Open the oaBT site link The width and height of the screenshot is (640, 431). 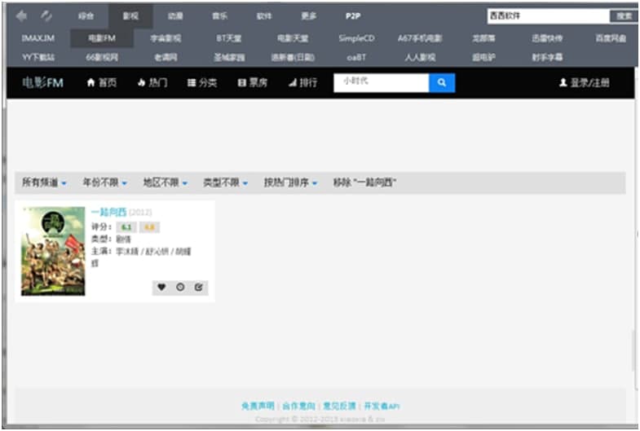pos(356,58)
